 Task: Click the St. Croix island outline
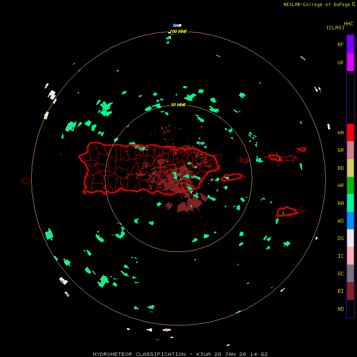287,211
